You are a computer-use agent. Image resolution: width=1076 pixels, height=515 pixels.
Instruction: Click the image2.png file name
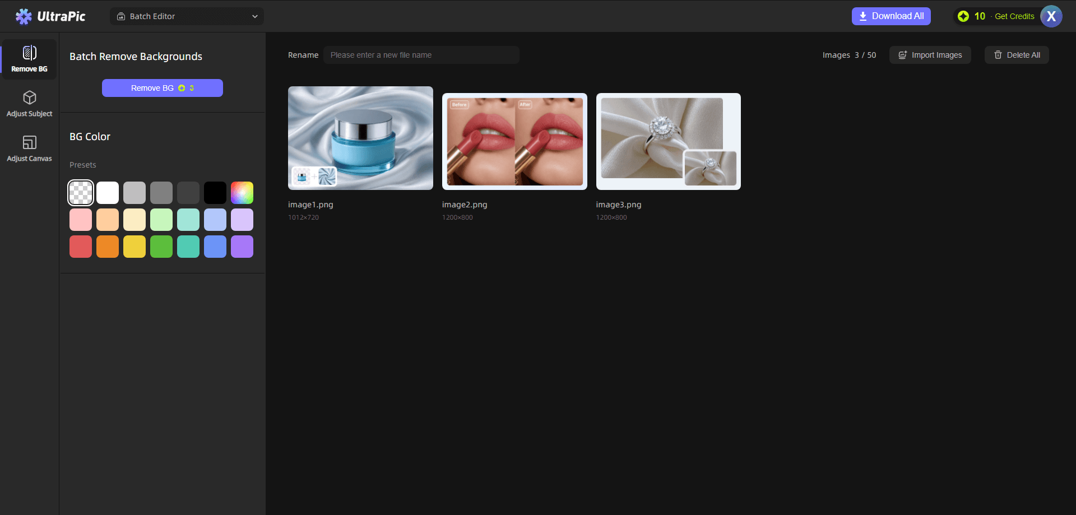(x=465, y=205)
